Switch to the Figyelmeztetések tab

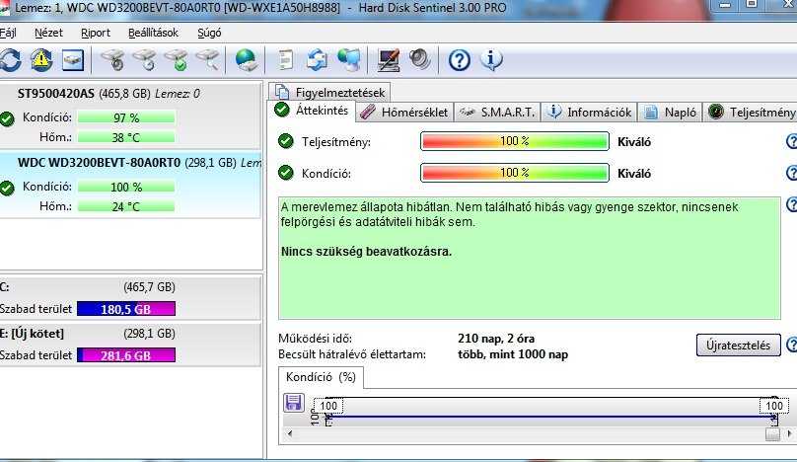tap(329, 92)
